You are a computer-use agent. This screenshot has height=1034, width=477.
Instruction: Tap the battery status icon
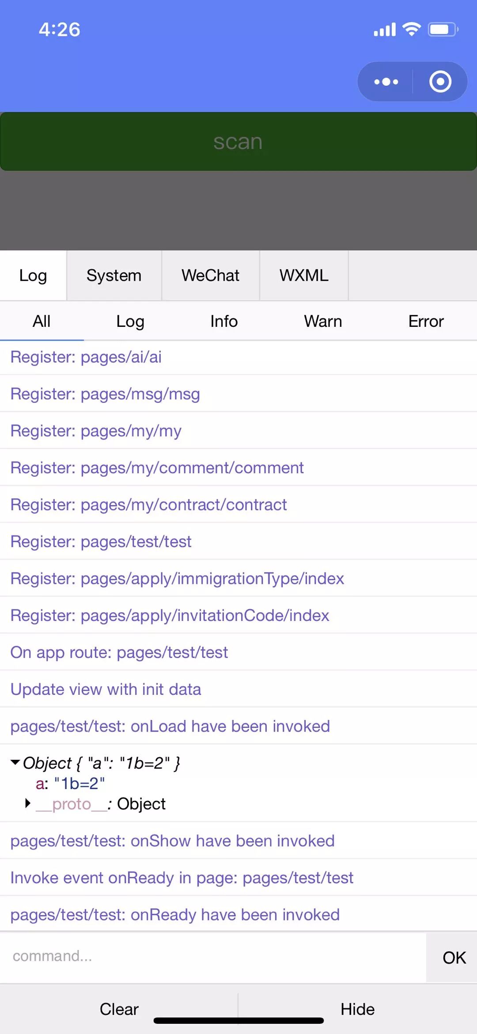pyautogui.click(x=443, y=30)
